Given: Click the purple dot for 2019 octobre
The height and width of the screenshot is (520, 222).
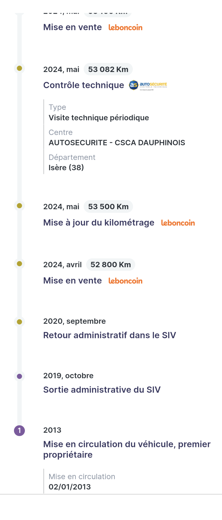Looking at the screenshot, I should click(x=20, y=376).
